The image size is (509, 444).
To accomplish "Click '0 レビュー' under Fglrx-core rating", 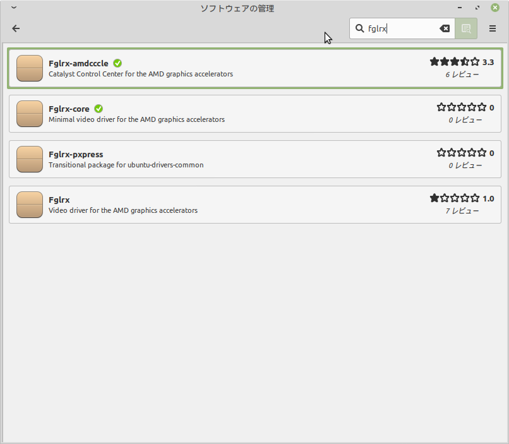I will coord(465,120).
